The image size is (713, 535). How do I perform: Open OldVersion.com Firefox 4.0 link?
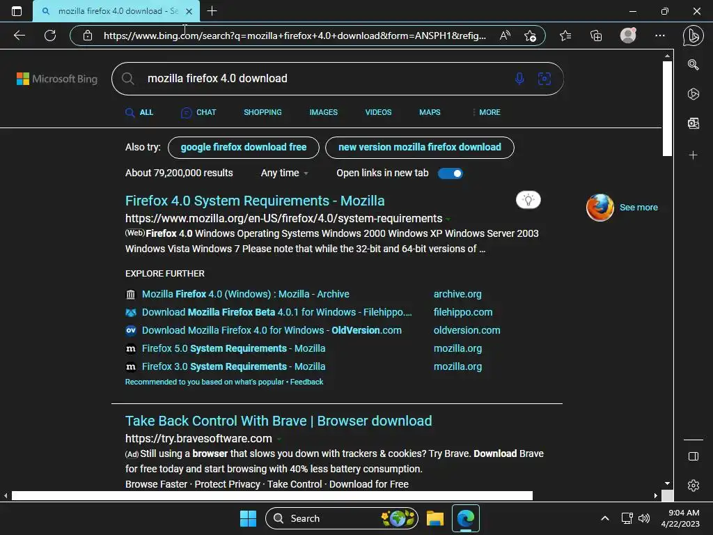[x=272, y=330]
